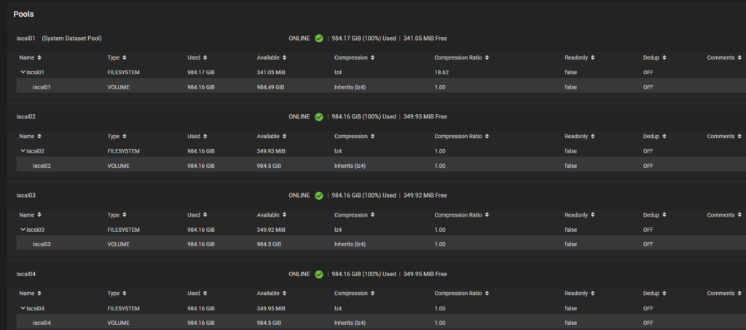Click sort arrows beside Dedup in iscsi04 table
Screen dimensions: 746x330
tap(663, 294)
